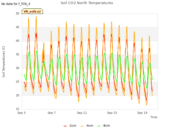Image resolution: width=174 pixels, height=131 pixels.
Task: Select chart title Soil CO2 North Temperatures
Action: click(x=87, y=3)
